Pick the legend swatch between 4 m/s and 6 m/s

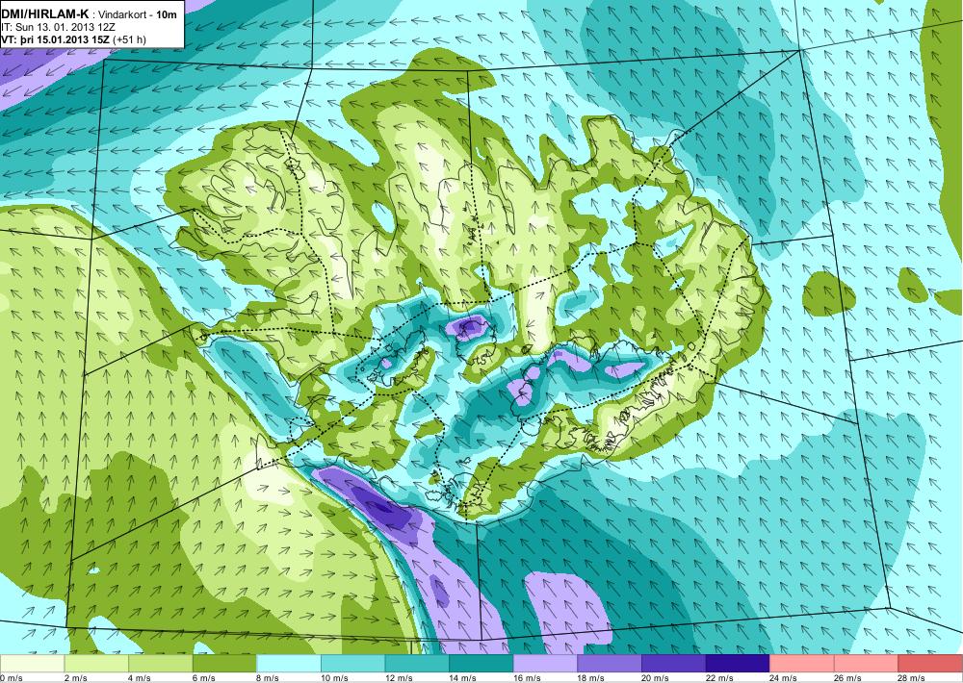[160, 664]
